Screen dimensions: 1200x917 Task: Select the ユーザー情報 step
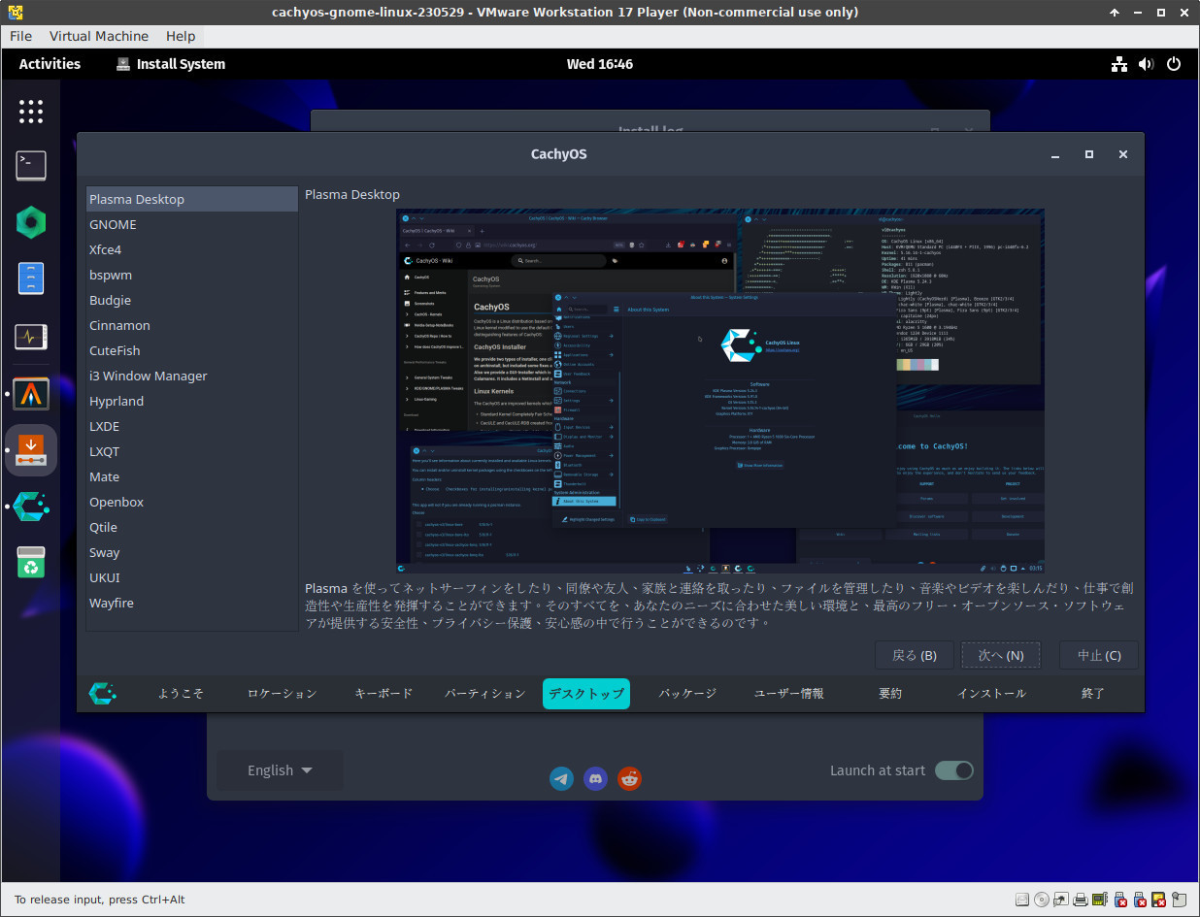click(789, 694)
